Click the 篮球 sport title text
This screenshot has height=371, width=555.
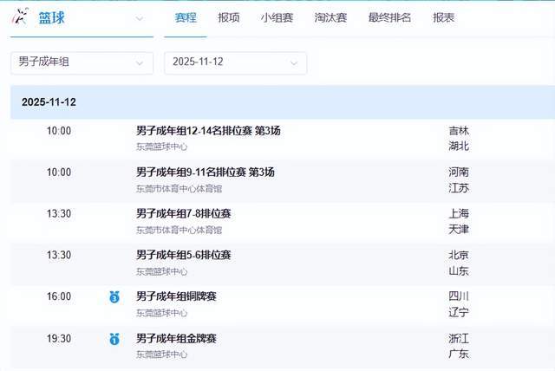[52, 18]
